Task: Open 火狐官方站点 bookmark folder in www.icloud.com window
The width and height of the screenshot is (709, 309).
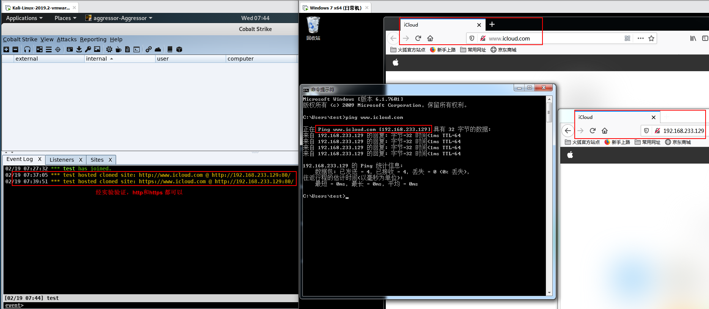Action: coord(408,50)
